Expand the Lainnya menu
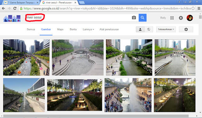The image size is (202, 118). (x=88, y=29)
